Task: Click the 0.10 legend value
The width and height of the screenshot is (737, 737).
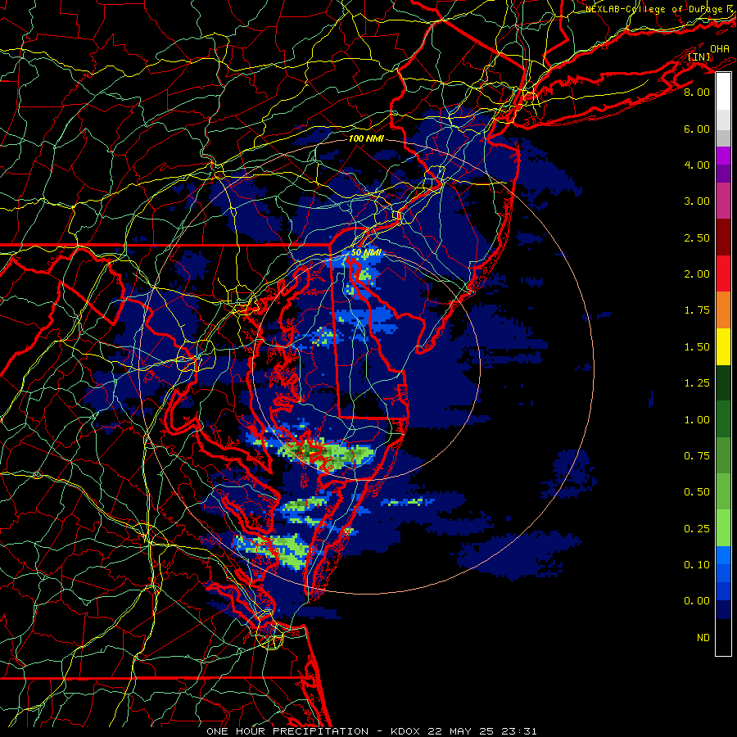Action: pyautogui.click(x=697, y=565)
